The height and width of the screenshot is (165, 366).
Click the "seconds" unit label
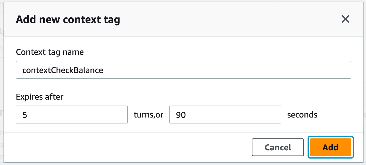coord(302,115)
